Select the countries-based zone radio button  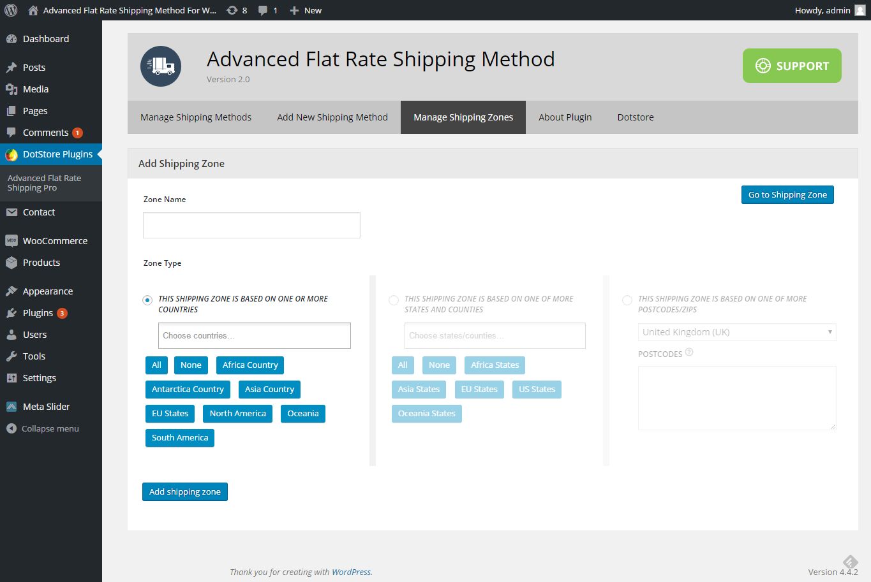tap(147, 300)
